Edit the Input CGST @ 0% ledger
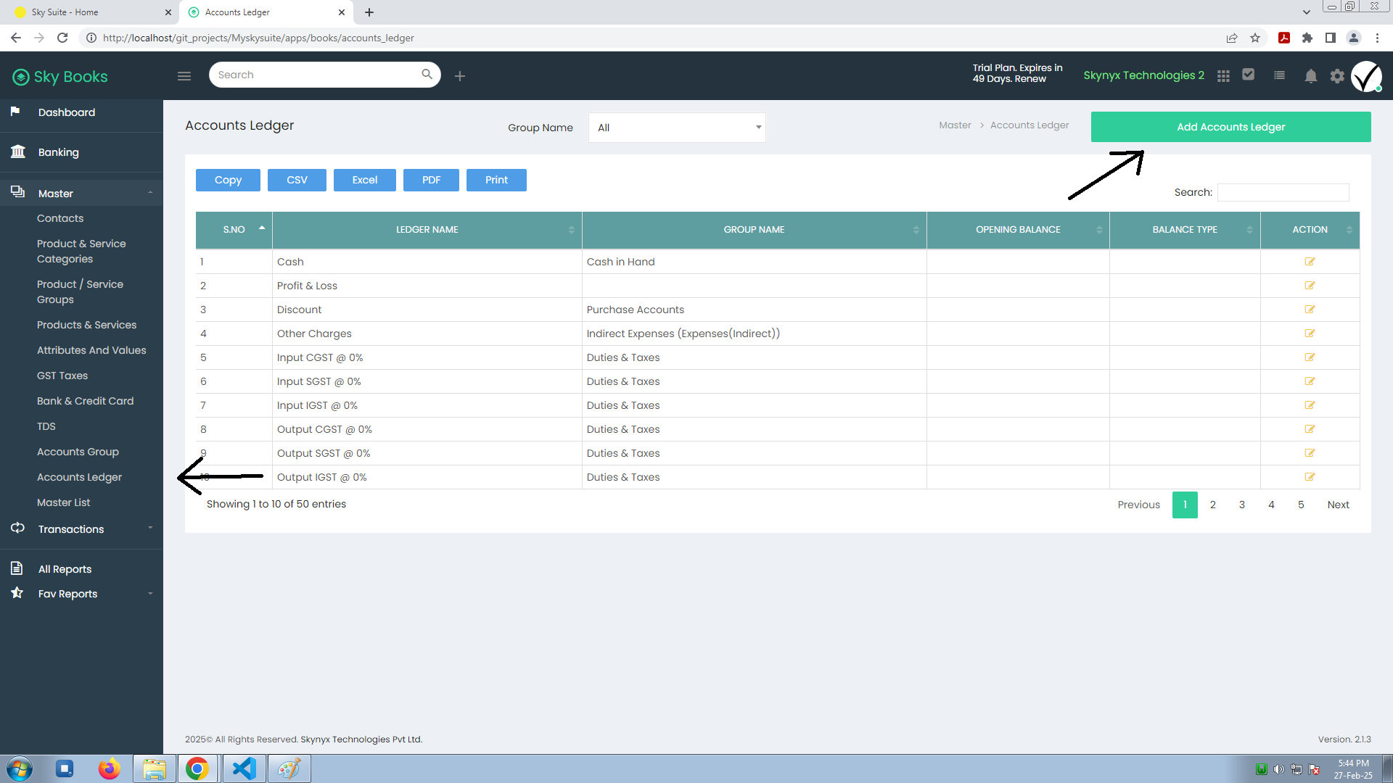 pyautogui.click(x=1310, y=357)
